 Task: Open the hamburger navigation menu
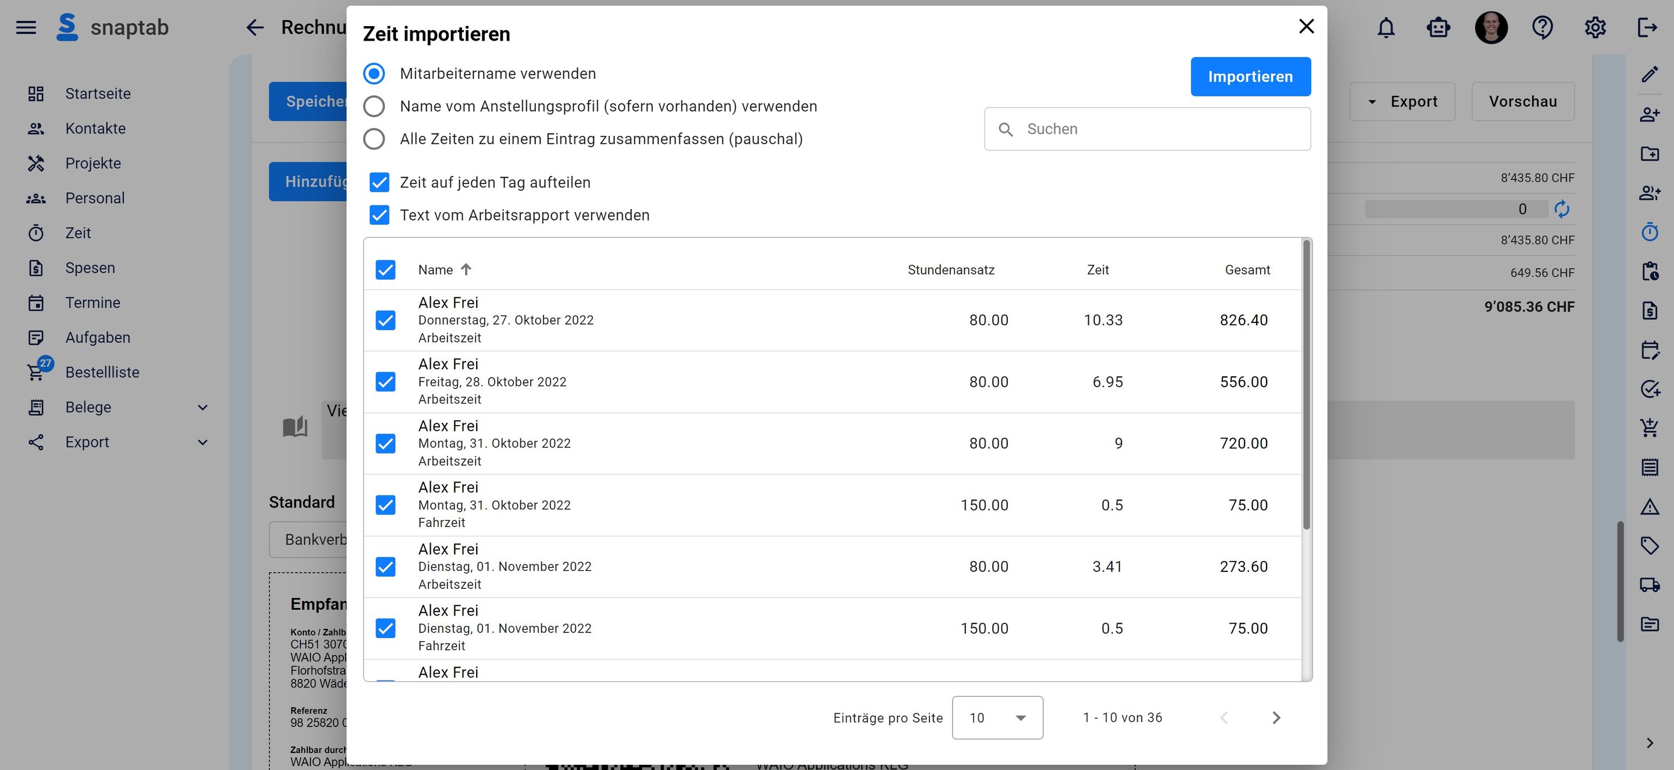click(26, 27)
